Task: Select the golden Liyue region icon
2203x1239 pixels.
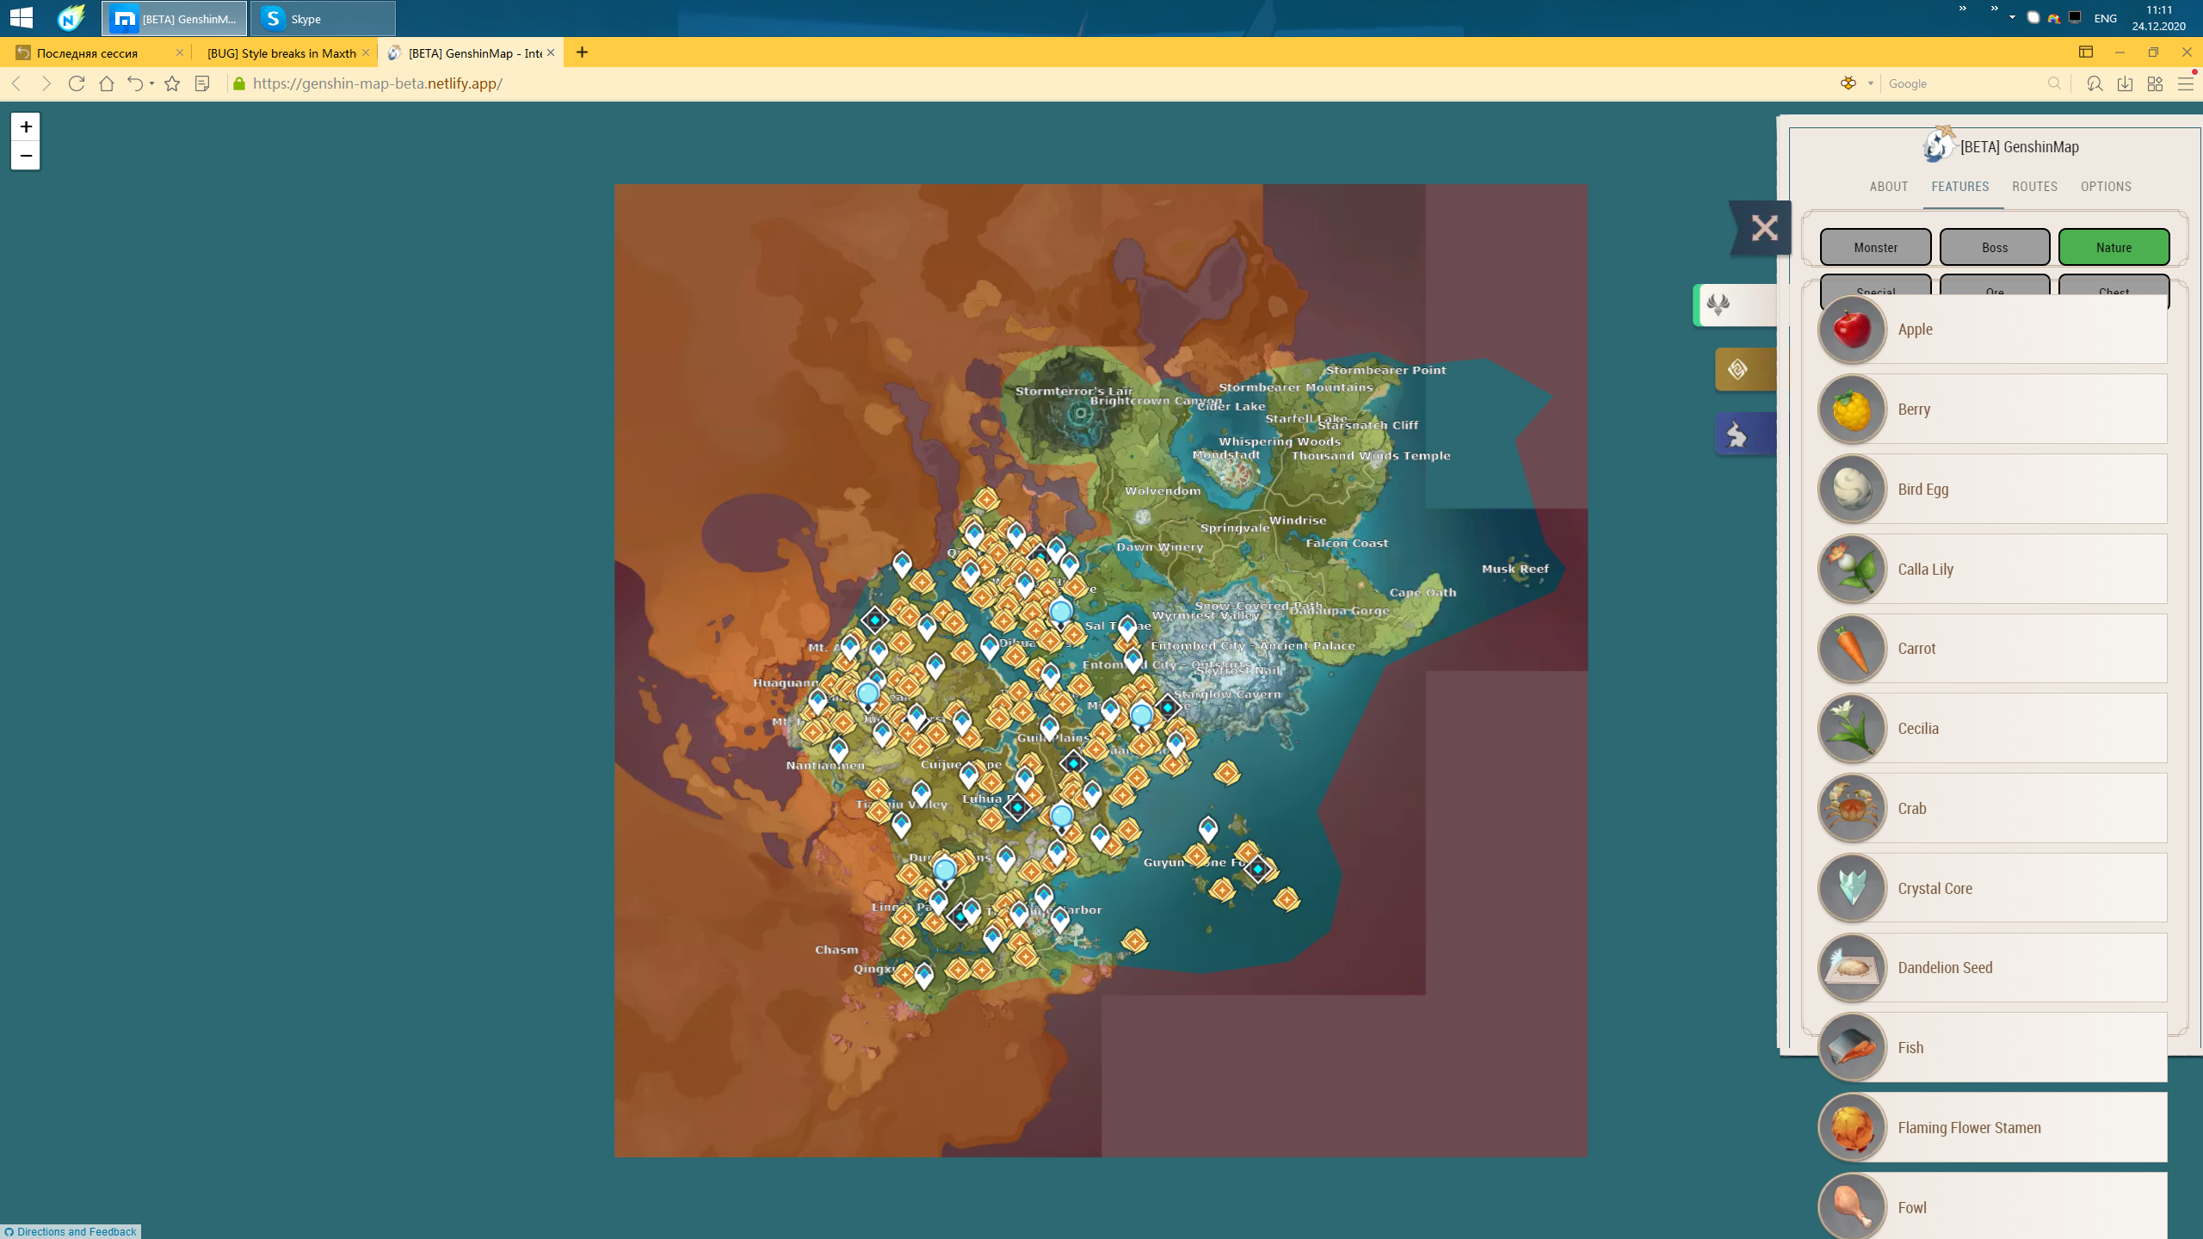Action: (1738, 370)
